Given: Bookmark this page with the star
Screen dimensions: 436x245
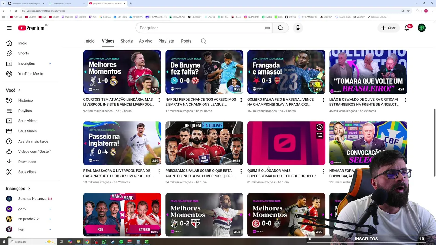Looking at the screenshot, I should (408, 11).
